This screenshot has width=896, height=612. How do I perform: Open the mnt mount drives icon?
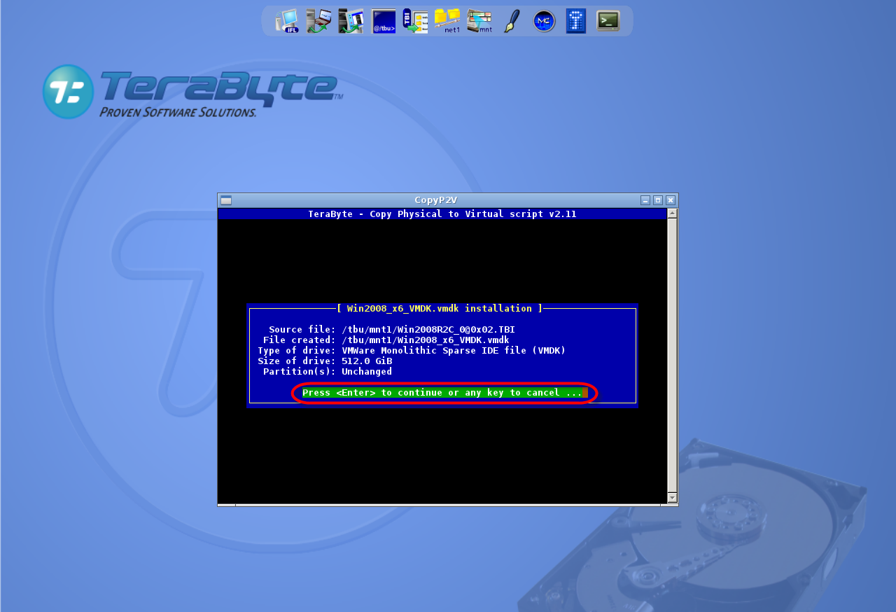479,21
